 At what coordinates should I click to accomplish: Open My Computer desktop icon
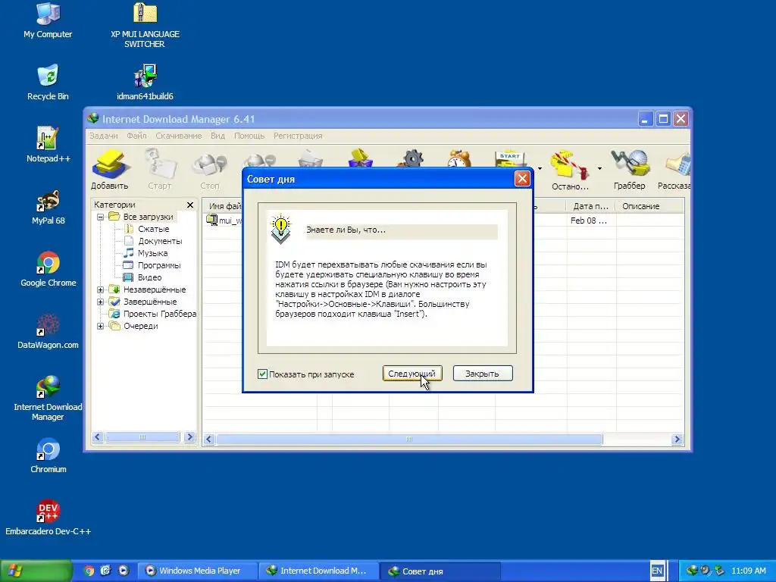coord(48,20)
